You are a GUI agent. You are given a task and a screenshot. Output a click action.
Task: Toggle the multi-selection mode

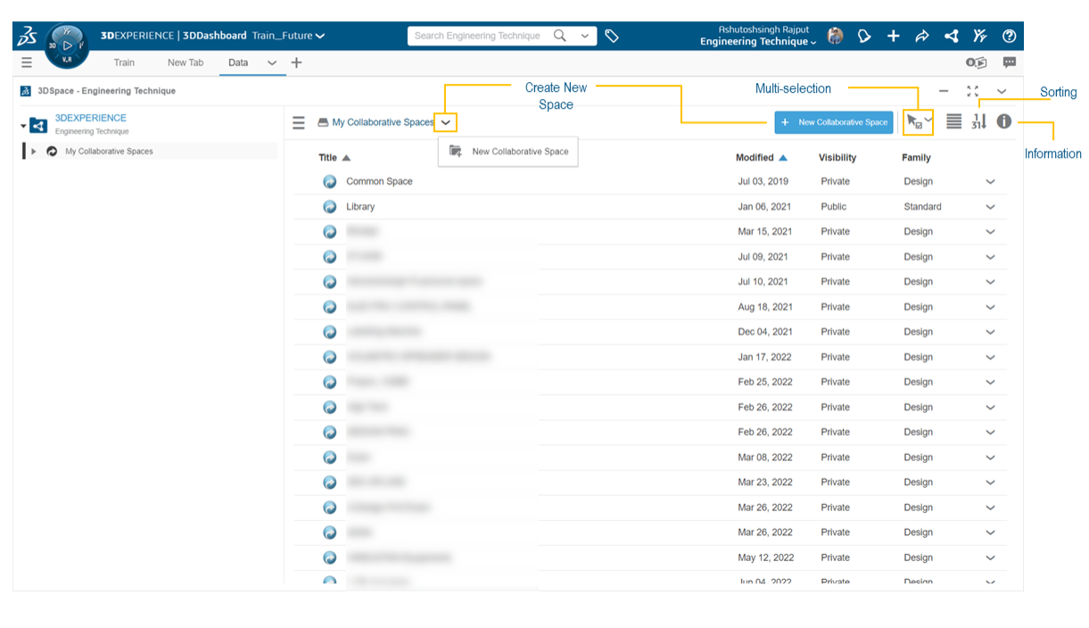915,121
